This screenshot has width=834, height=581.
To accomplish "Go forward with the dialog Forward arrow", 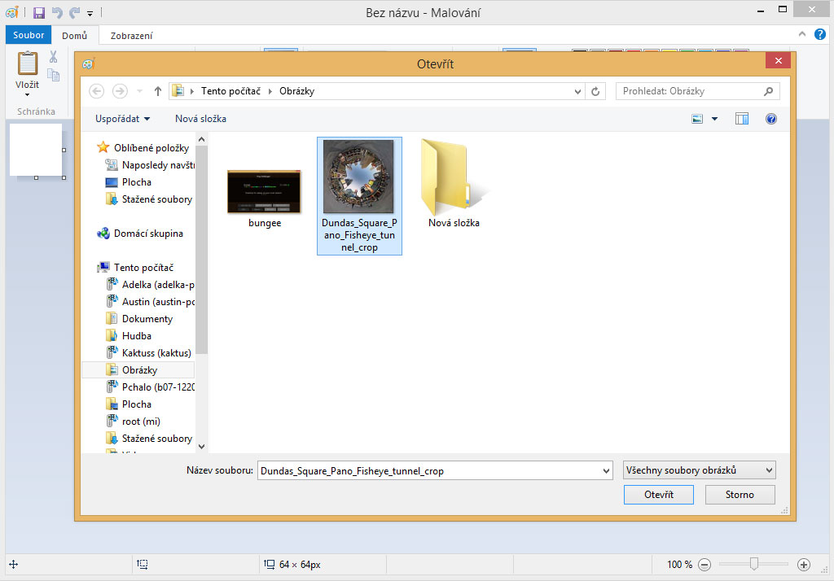I will [x=120, y=91].
